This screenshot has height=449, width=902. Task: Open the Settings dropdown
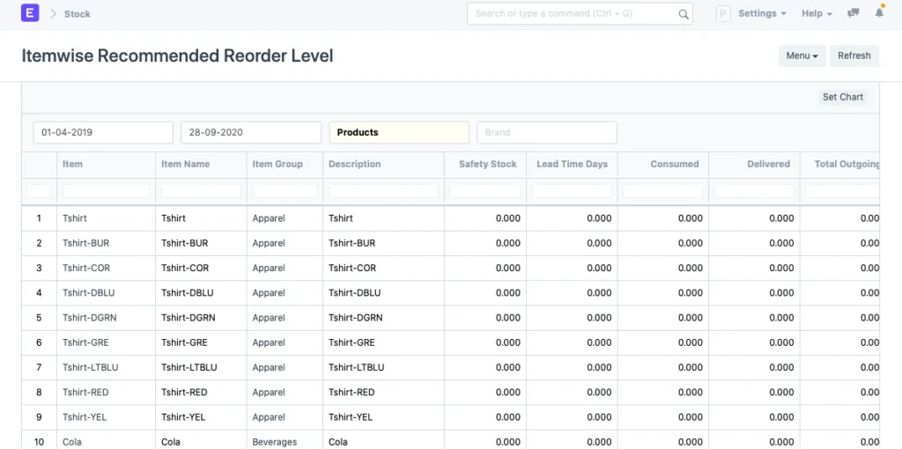[762, 14]
